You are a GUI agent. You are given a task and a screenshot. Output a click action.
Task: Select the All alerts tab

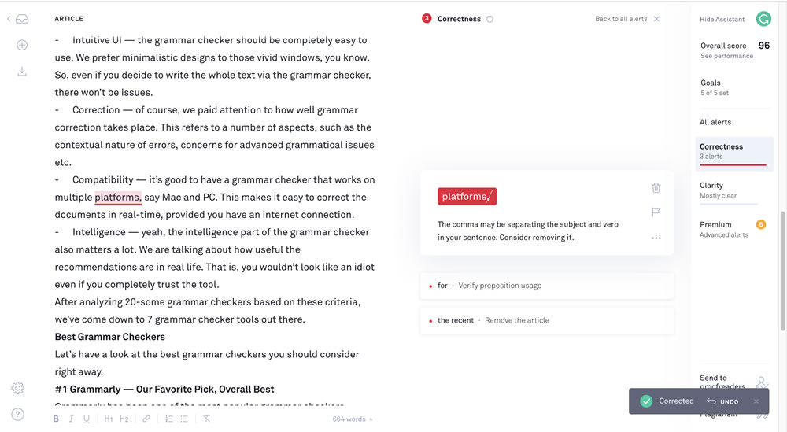click(715, 122)
